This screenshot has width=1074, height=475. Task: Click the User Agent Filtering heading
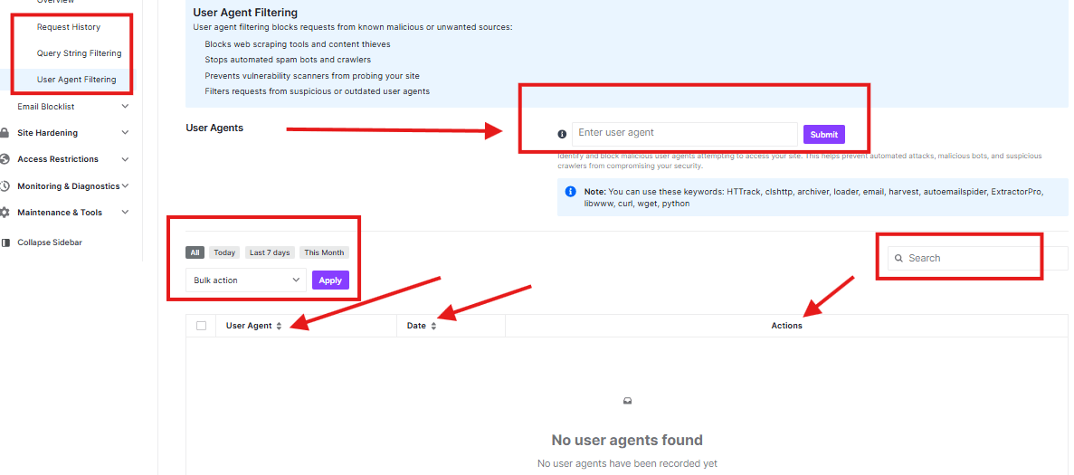pos(245,13)
